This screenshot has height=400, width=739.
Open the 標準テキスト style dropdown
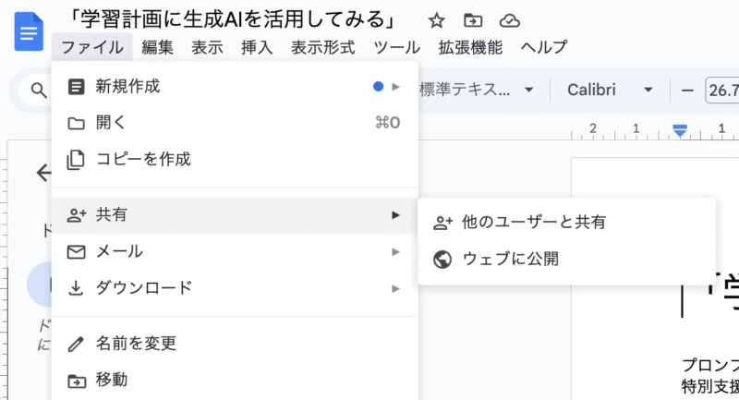coord(476,90)
